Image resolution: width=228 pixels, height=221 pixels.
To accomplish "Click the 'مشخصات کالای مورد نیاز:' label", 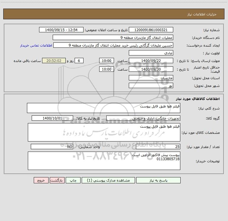I will point(201,133).
